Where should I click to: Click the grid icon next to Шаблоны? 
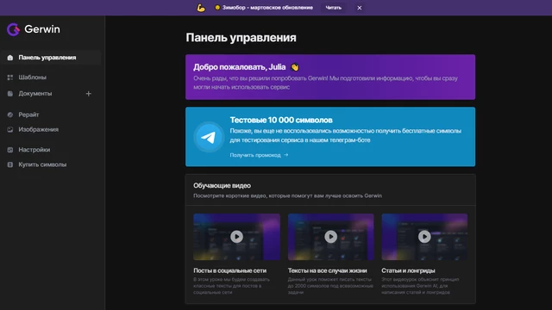point(10,77)
